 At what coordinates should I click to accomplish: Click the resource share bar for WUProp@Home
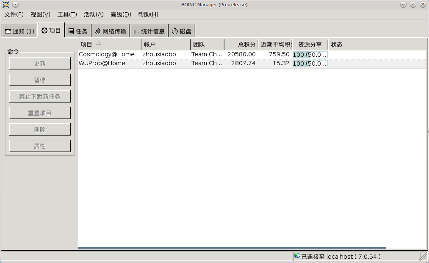[x=310, y=64]
